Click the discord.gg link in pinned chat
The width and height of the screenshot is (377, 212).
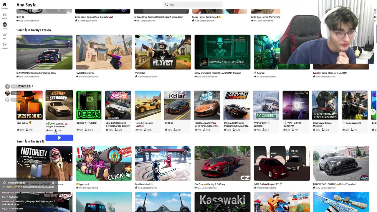pyautogui.click(x=38, y=187)
